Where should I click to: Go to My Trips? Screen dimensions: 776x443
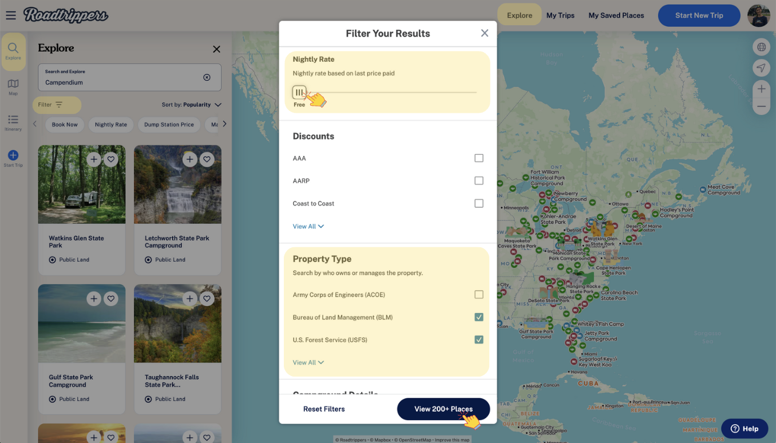coord(560,15)
